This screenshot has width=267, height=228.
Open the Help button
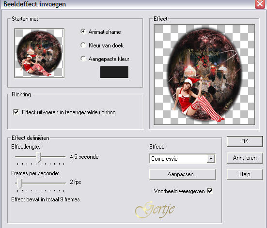[x=245, y=174]
